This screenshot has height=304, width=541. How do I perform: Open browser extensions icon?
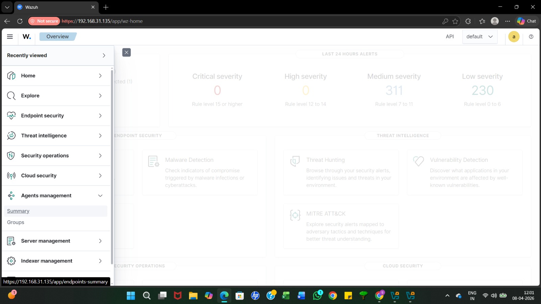pos(468,21)
